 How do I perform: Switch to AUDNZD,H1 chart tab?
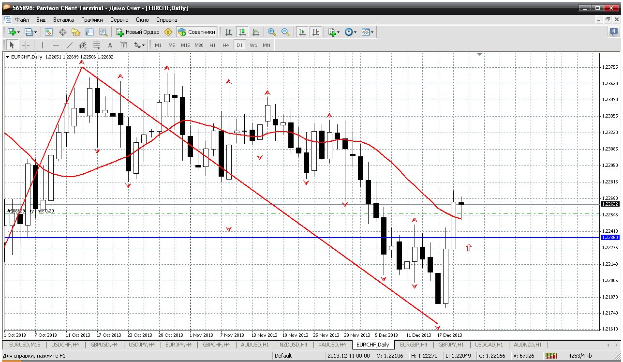[x=528, y=345]
